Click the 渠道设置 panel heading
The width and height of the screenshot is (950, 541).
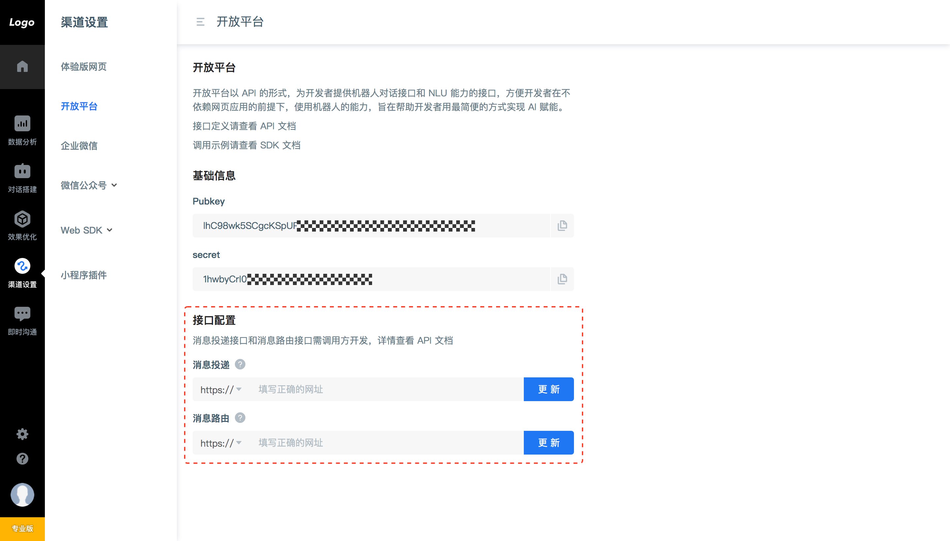pos(84,22)
